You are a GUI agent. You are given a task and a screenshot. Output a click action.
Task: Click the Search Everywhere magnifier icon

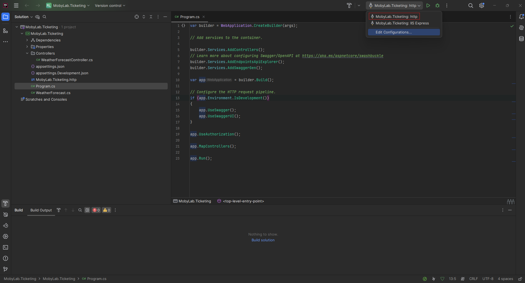[x=470, y=5]
